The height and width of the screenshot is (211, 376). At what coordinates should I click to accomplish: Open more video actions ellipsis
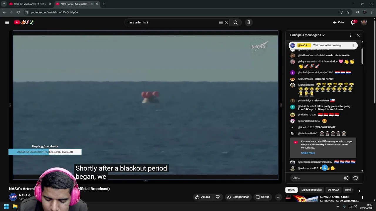pyautogui.click(x=278, y=197)
